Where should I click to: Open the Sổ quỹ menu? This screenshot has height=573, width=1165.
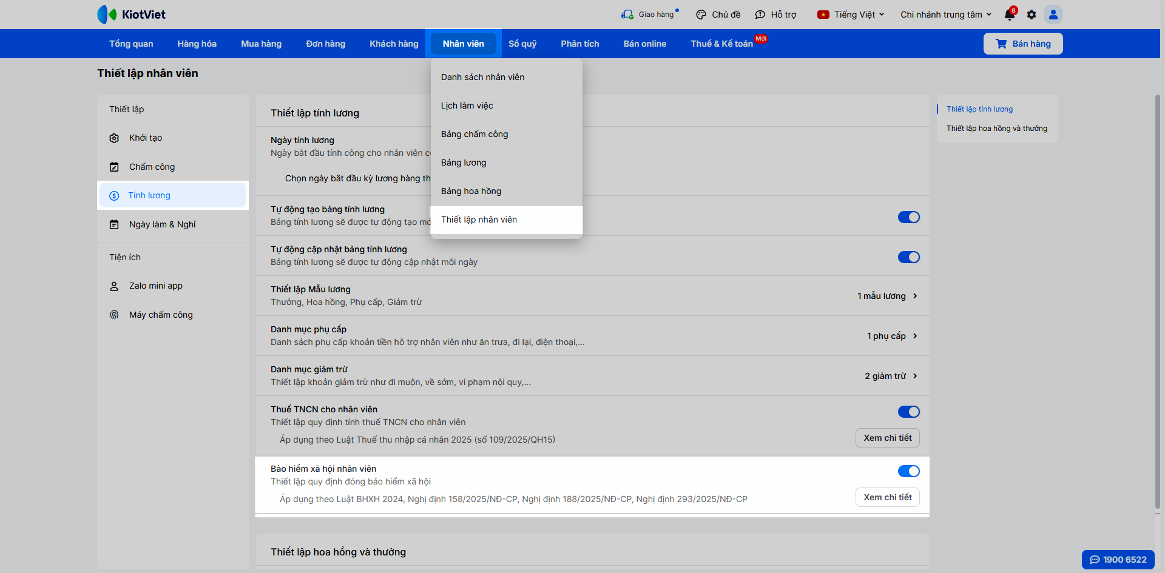point(522,44)
